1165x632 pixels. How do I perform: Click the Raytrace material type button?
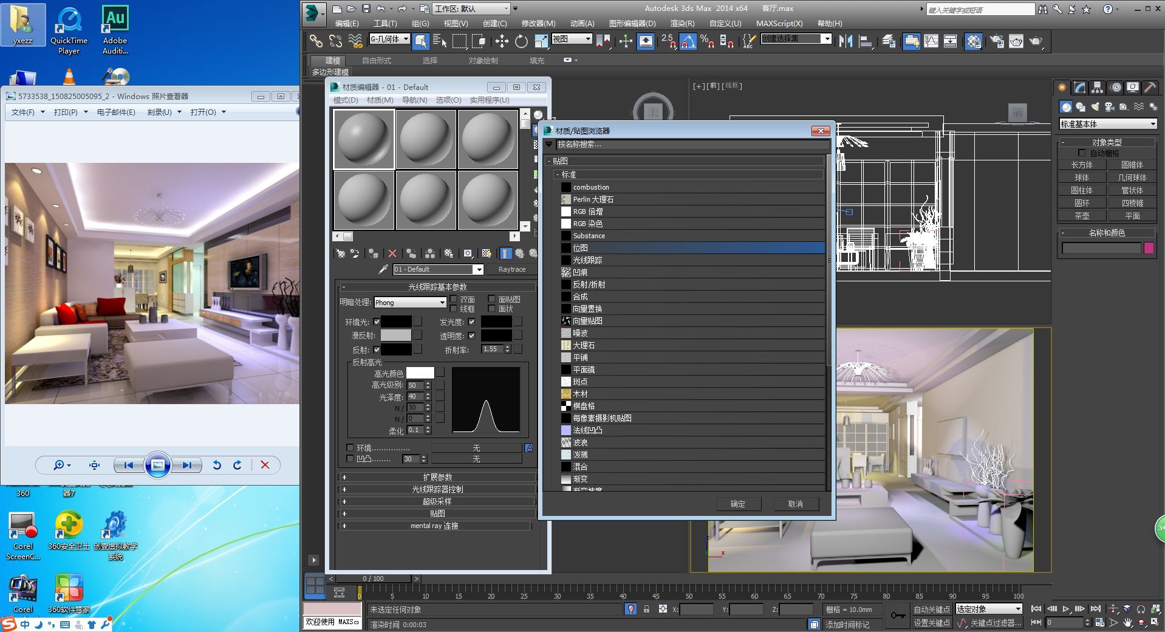[511, 269]
